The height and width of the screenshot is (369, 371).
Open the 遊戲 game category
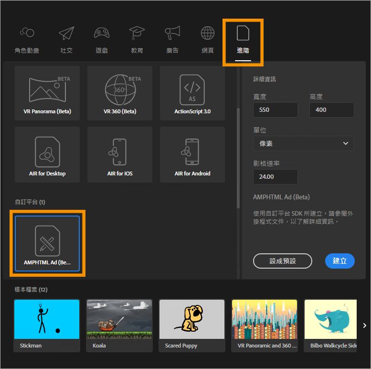[102, 40]
